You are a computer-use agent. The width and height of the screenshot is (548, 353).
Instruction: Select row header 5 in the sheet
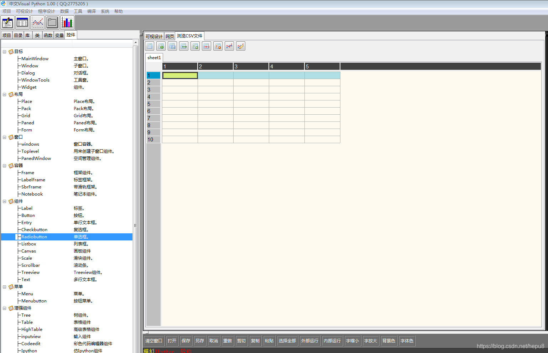153,104
